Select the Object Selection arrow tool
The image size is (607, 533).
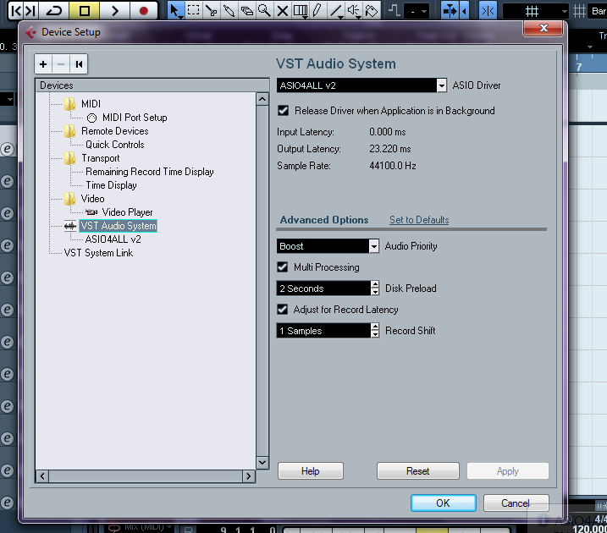click(x=175, y=10)
